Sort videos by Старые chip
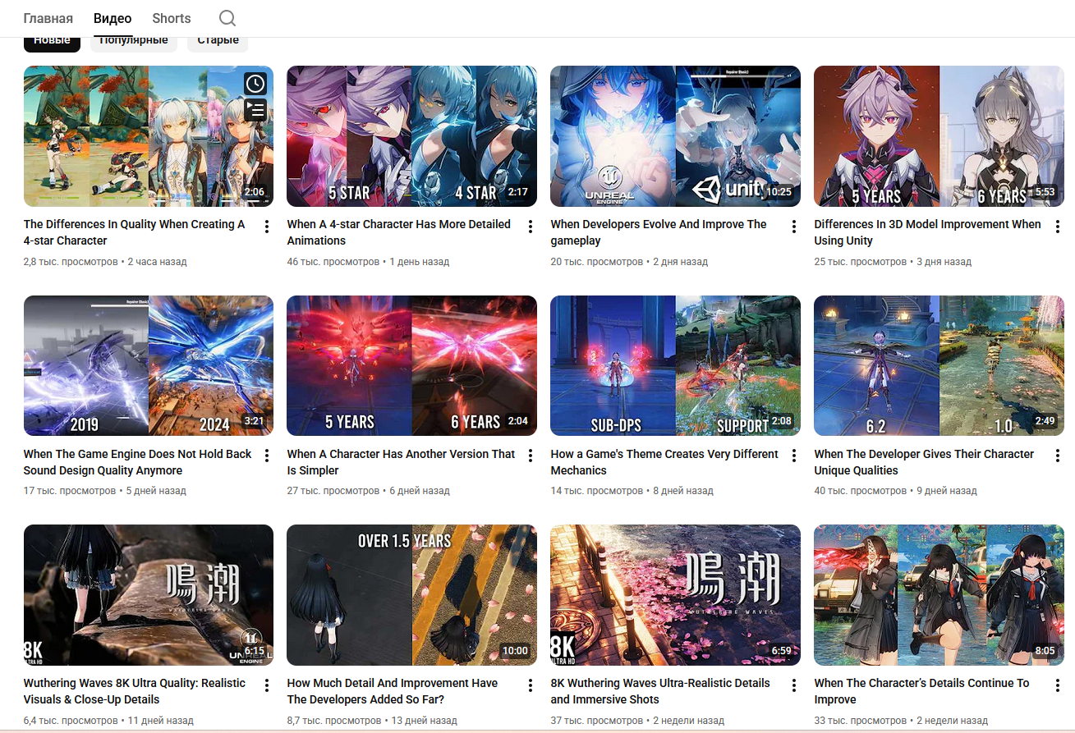The width and height of the screenshot is (1075, 733). click(218, 43)
